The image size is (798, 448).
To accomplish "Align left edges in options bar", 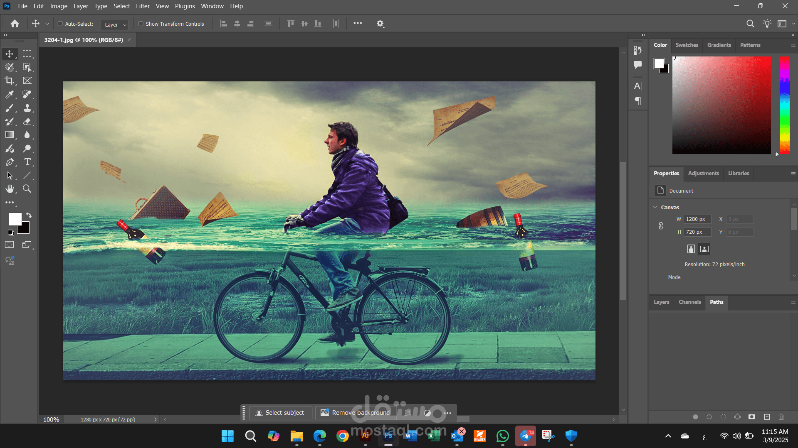I will coord(223,24).
